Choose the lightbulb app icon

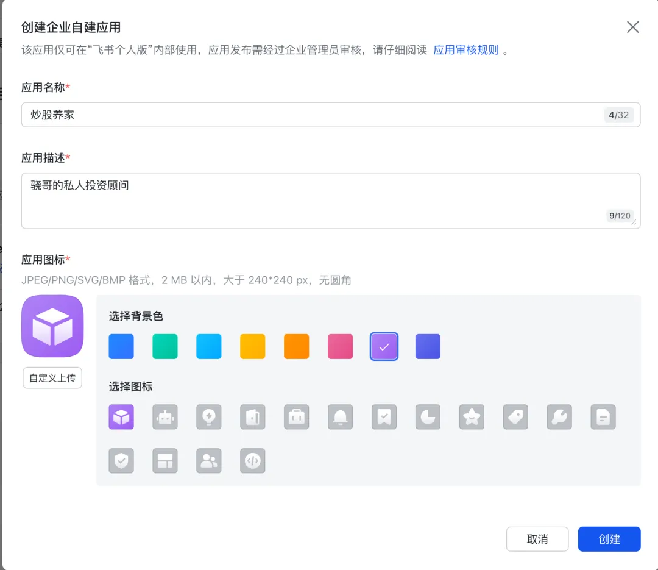[x=209, y=418]
